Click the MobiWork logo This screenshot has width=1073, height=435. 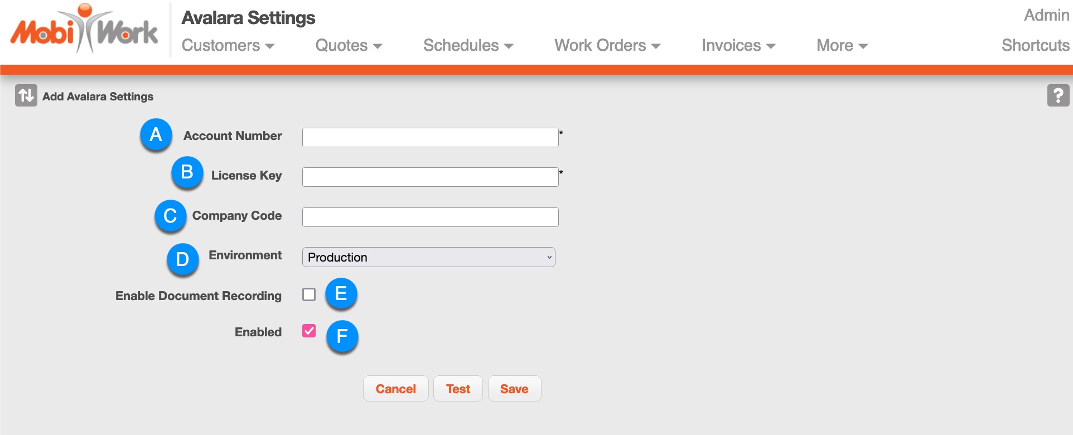click(x=84, y=30)
